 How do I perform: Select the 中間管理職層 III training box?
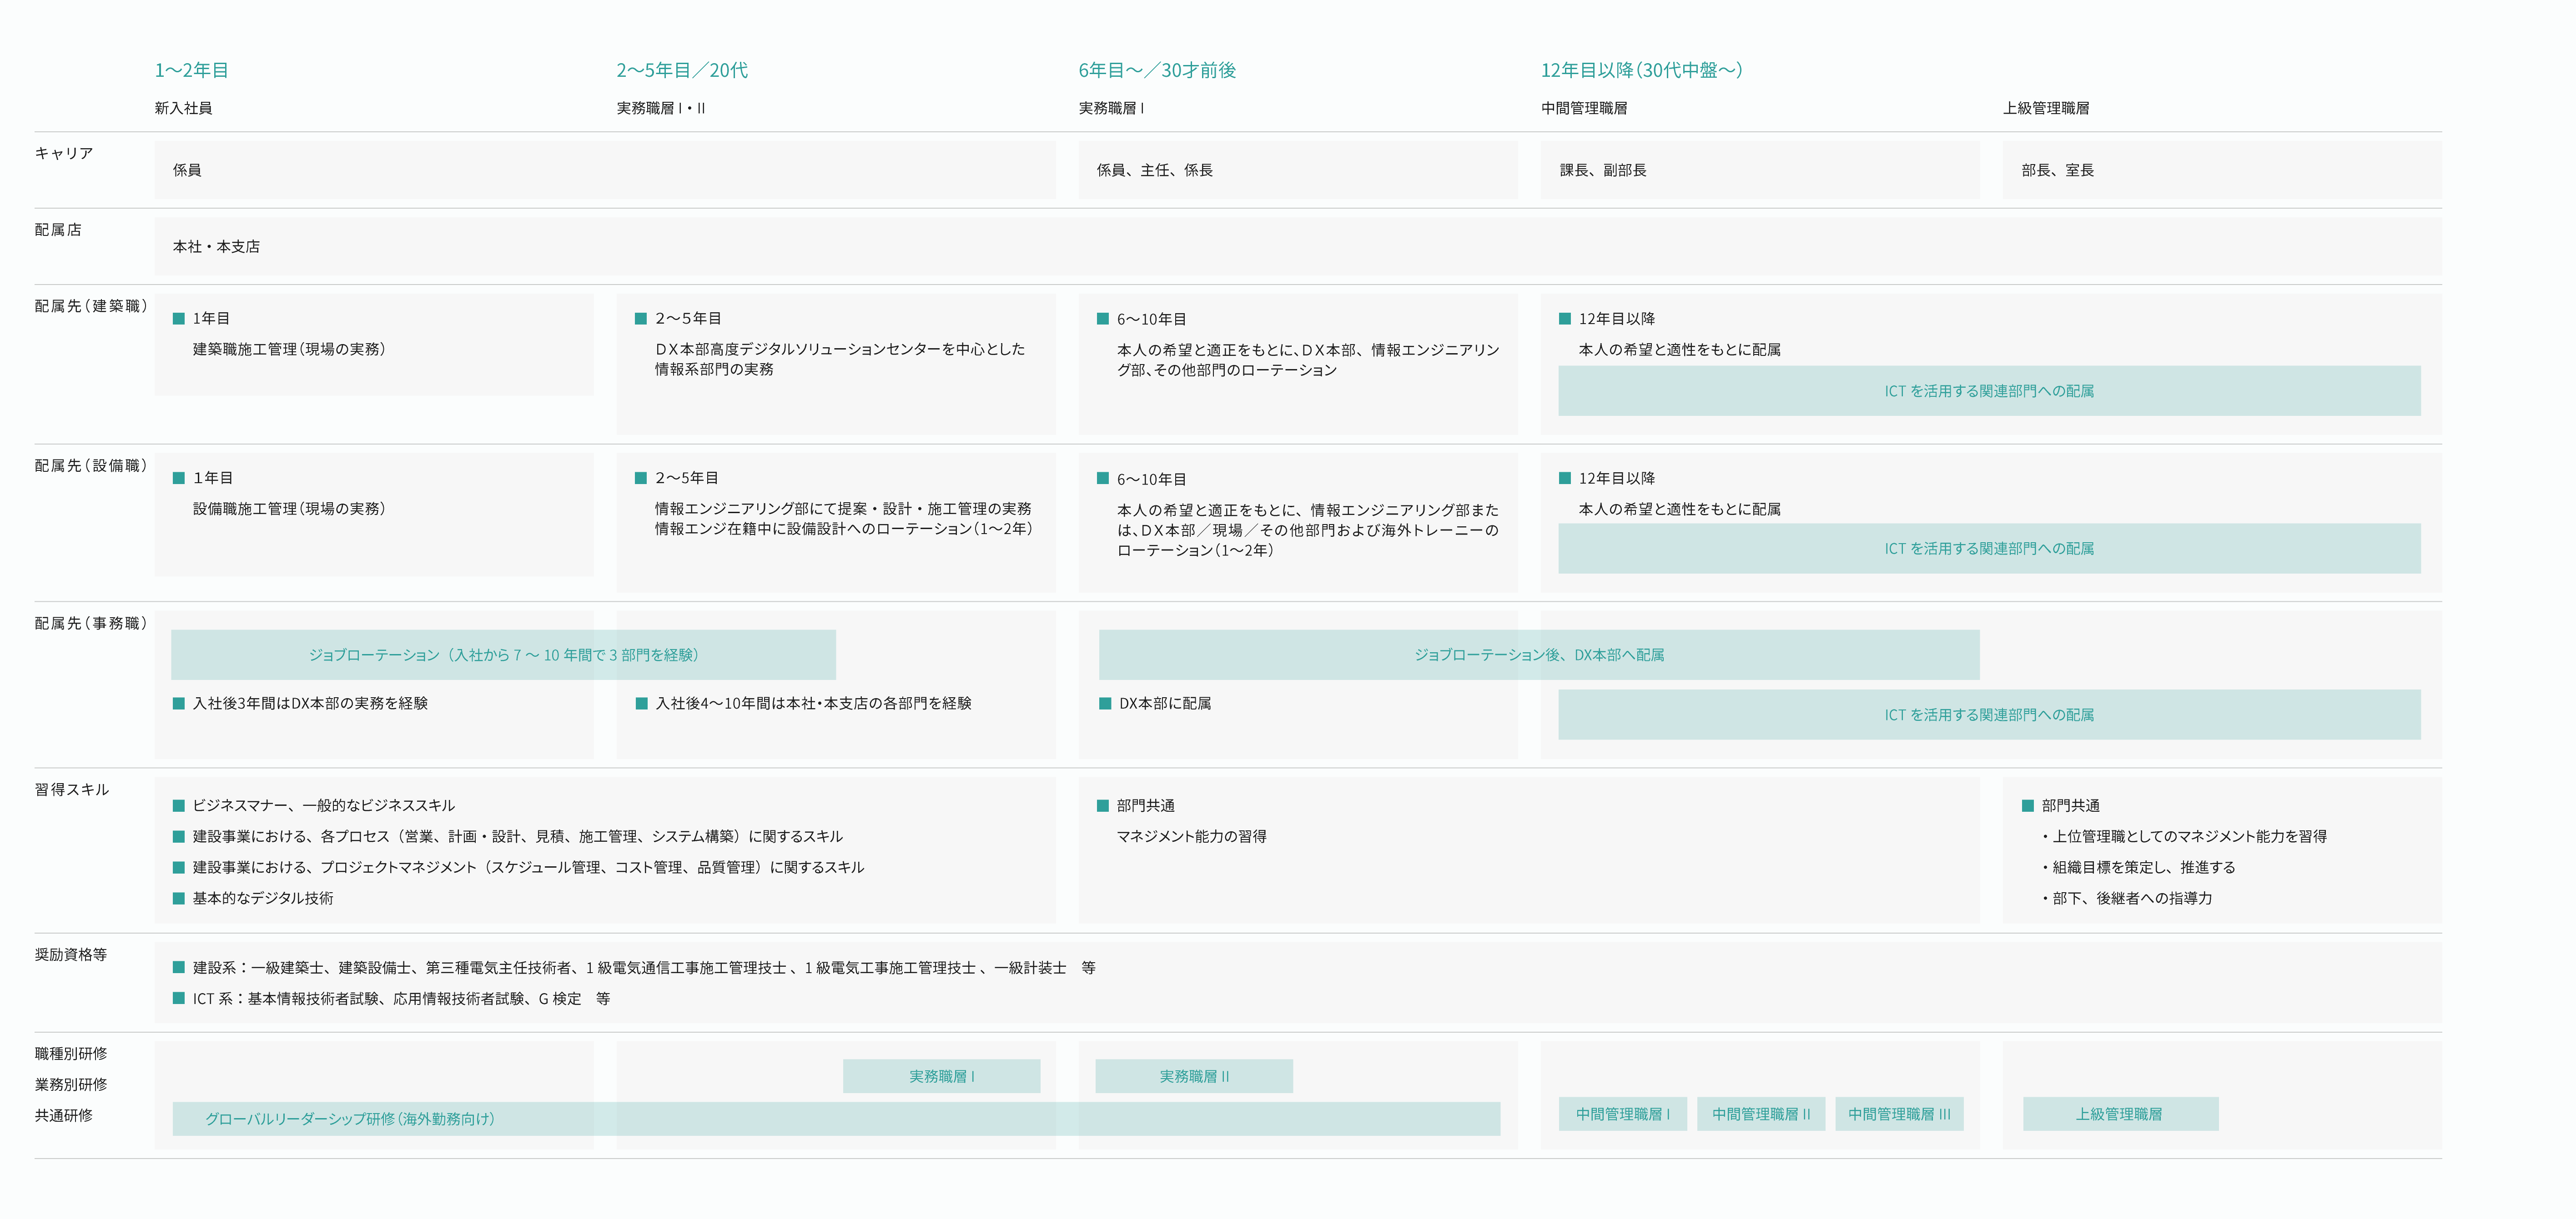(x=1898, y=1114)
